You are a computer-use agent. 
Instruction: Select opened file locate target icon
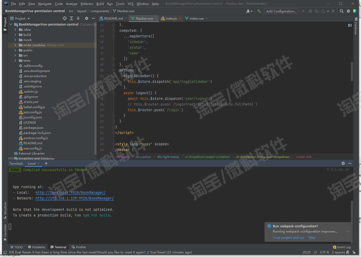(65, 18)
